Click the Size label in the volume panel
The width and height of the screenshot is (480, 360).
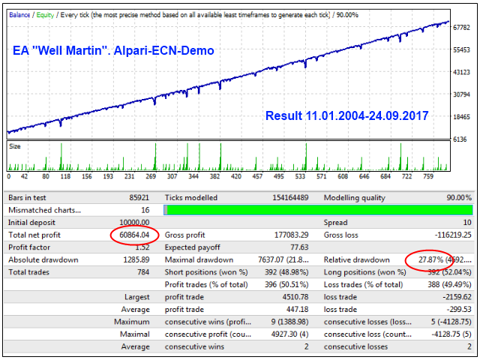tap(15, 146)
